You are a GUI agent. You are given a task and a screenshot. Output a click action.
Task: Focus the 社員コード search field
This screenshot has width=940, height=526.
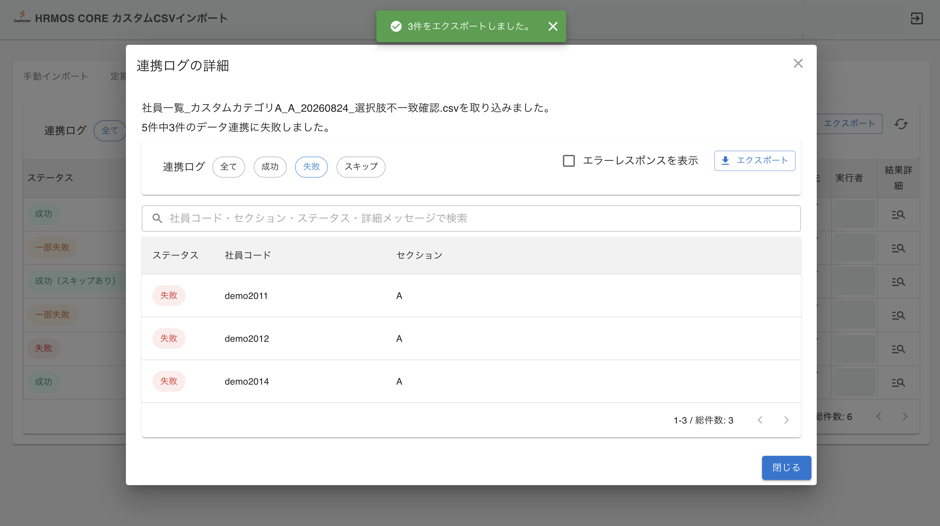coord(471,218)
